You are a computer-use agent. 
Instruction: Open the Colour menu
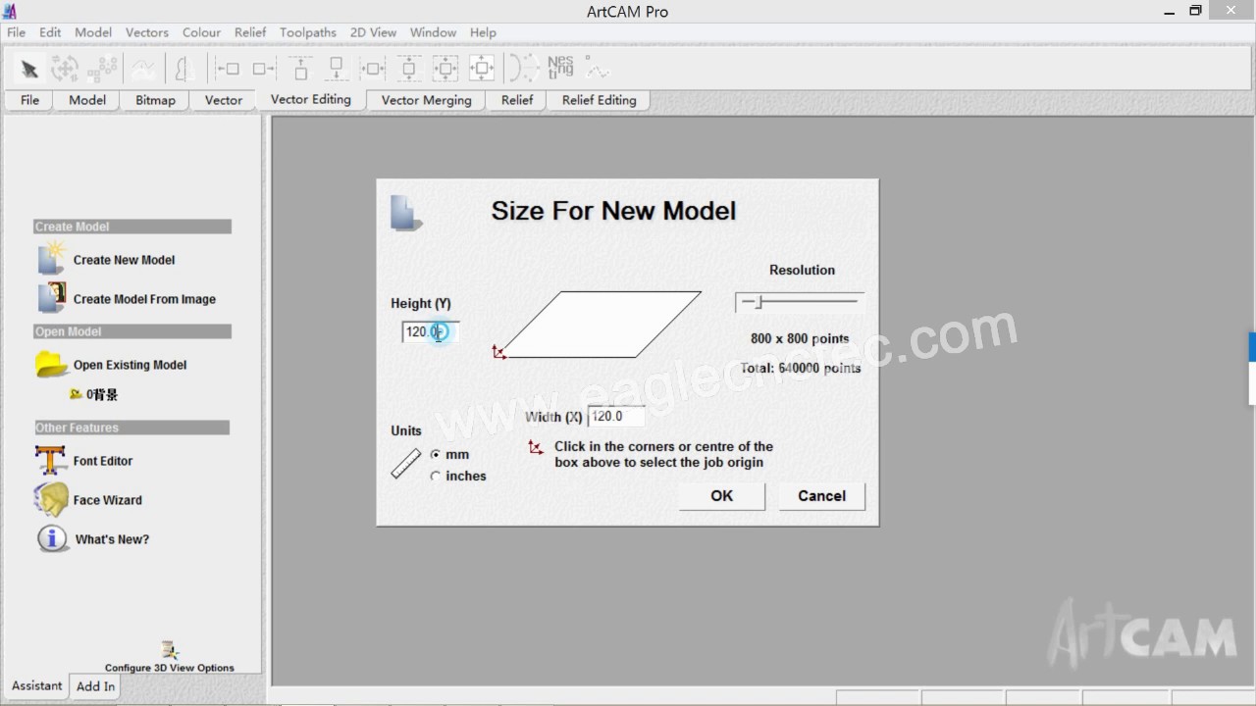coord(201,32)
